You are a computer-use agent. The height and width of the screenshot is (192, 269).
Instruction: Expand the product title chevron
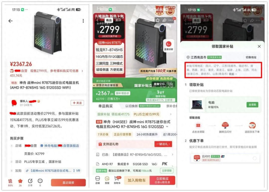click(x=167, y=127)
